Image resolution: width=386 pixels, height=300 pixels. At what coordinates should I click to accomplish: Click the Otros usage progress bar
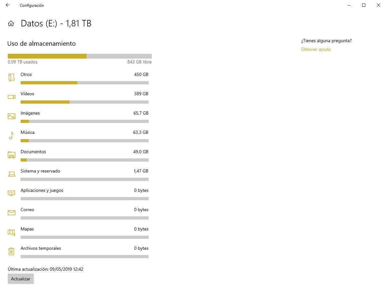pos(84,83)
